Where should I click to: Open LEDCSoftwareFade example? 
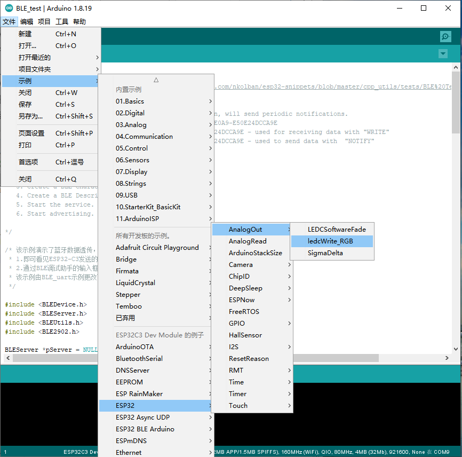tap(332, 230)
